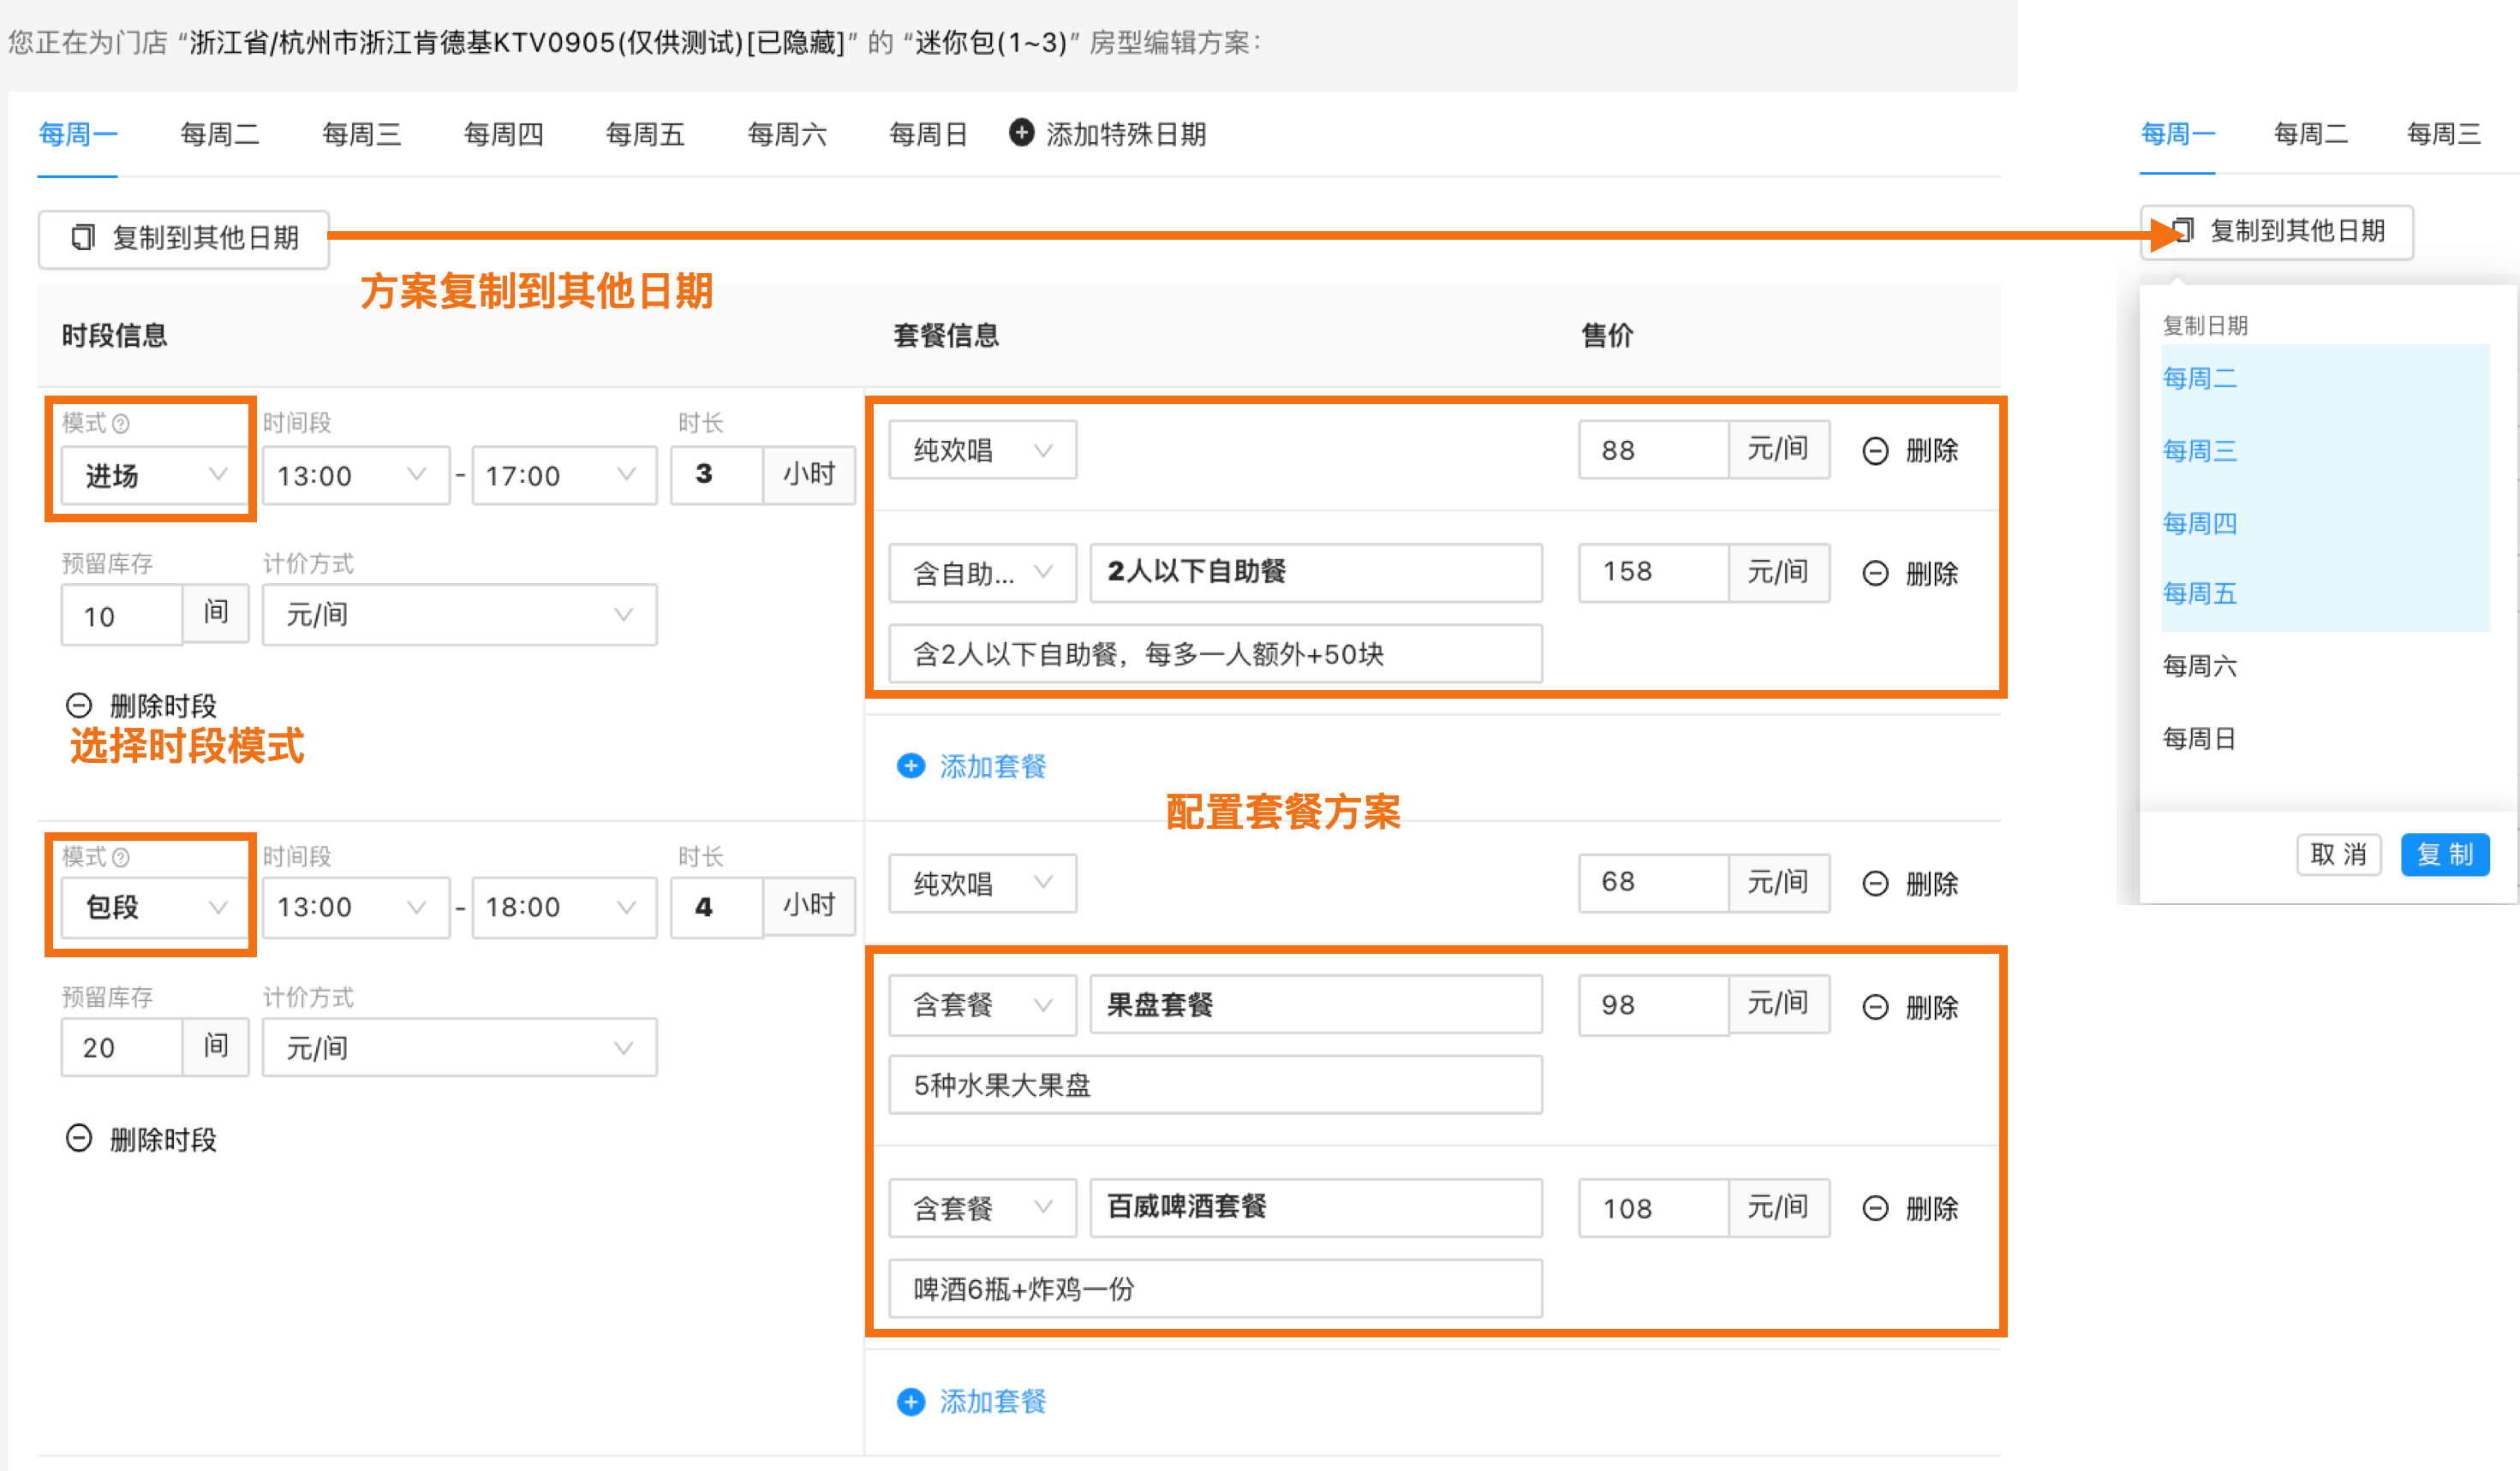
Task: Click minus icon of second 删除时段
Action: coord(79,1138)
